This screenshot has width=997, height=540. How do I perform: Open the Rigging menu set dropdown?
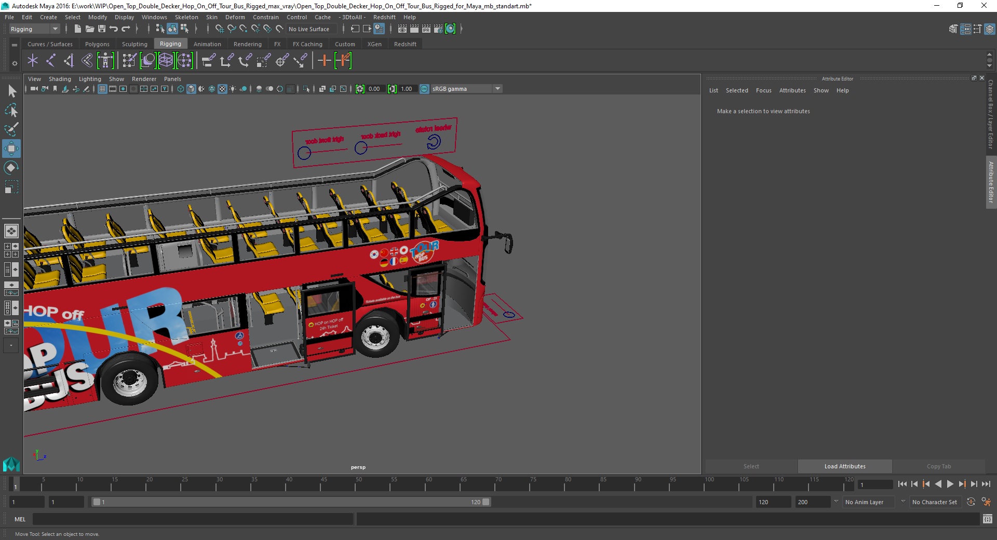(x=34, y=29)
